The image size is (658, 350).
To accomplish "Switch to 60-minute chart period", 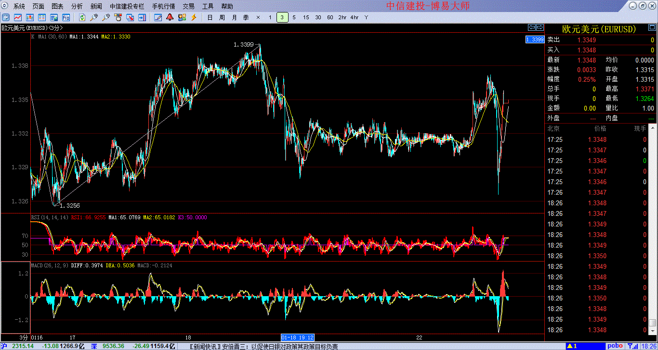I will click(x=330, y=17).
